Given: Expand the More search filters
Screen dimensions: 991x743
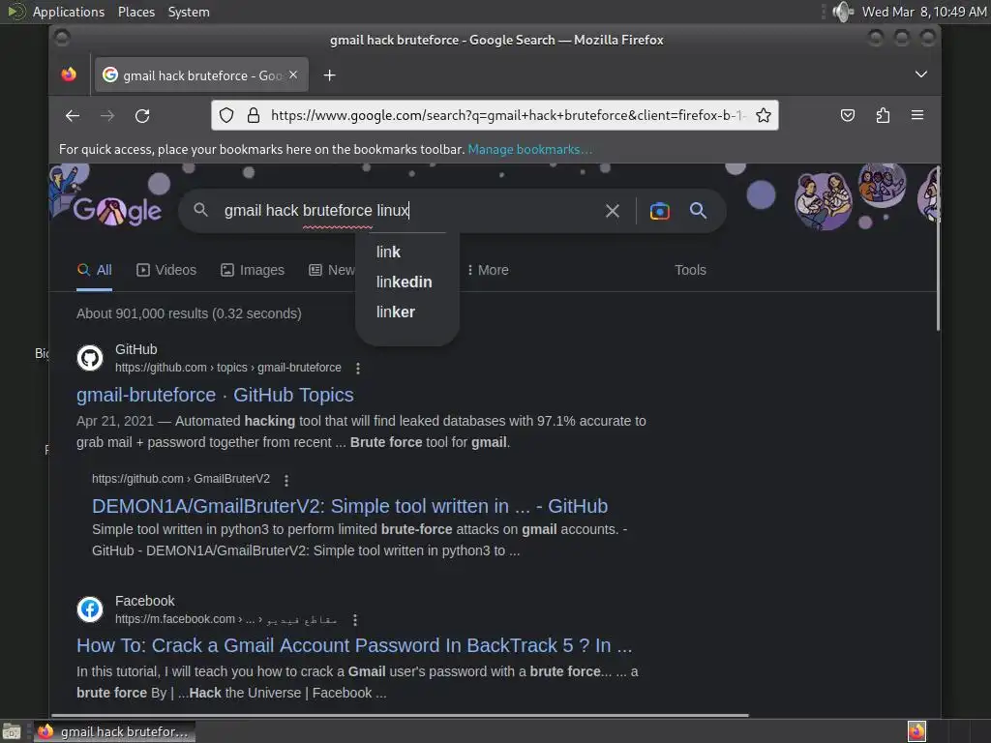Looking at the screenshot, I should 488,270.
